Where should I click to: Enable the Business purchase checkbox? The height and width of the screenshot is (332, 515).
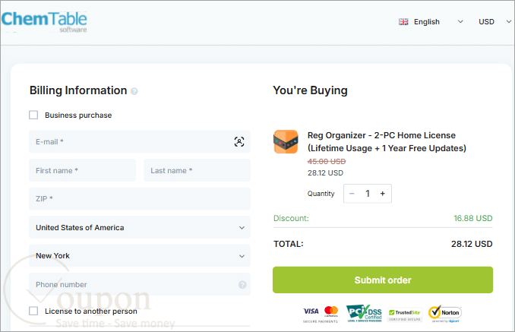(x=33, y=115)
